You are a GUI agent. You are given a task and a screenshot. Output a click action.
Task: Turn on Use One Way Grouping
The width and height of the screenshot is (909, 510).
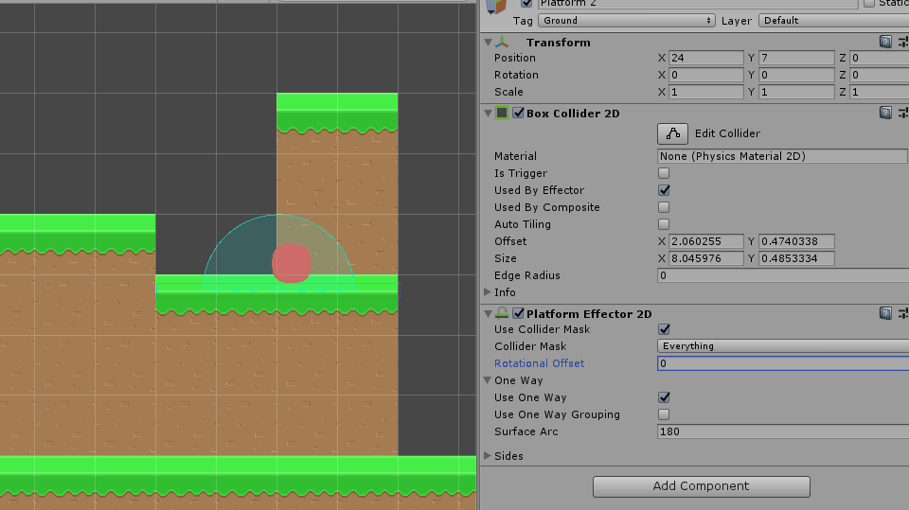click(x=664, y=414)
